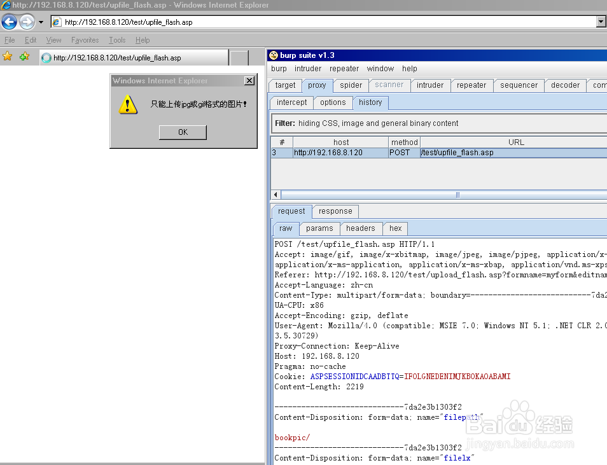This screenshot has height=465, width=607.
Task: Open the proxy history sub-tab
Action: 370,102
